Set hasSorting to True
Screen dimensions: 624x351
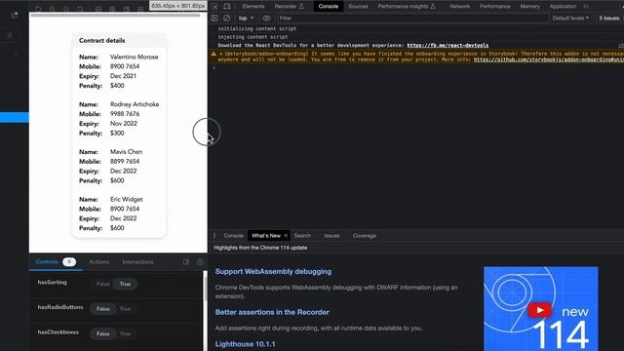point(125,284)
